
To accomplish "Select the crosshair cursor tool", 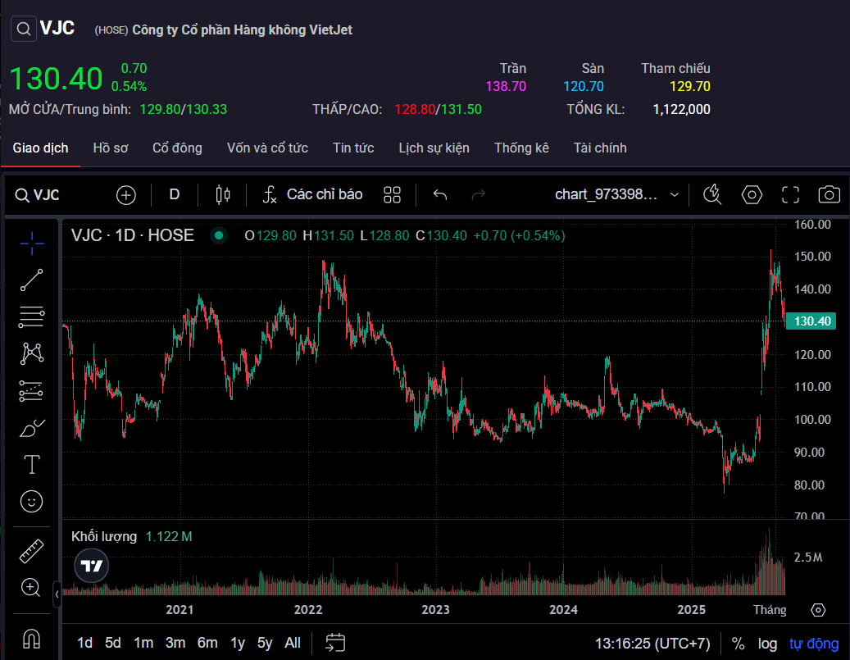I will 31,244.
